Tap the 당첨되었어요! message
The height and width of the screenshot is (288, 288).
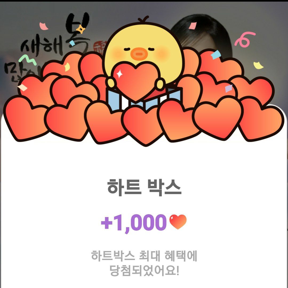tap(144, 270)
